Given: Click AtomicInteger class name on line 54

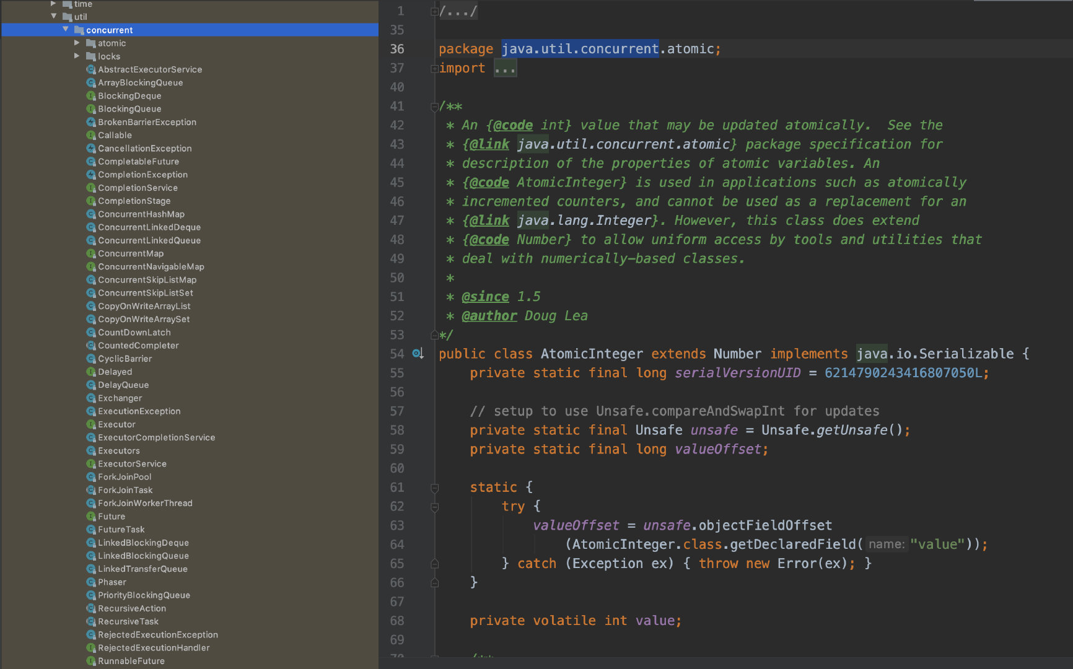Looking at the screenshot, I should pos(592,354).
